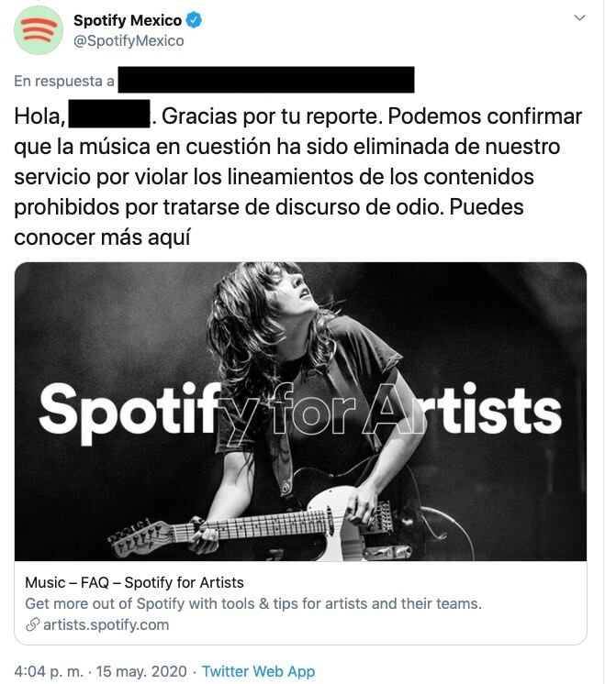The height and width of the screenshot is (684, 605).
Task: Click the blue verified badge icon
Action: [x=194, y=20]
